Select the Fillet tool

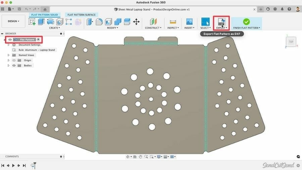[99, 22]
